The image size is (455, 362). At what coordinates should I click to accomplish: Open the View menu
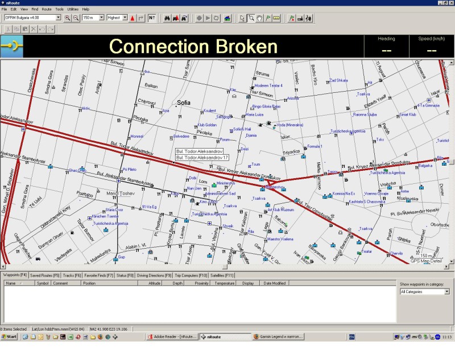coord(24,9)
